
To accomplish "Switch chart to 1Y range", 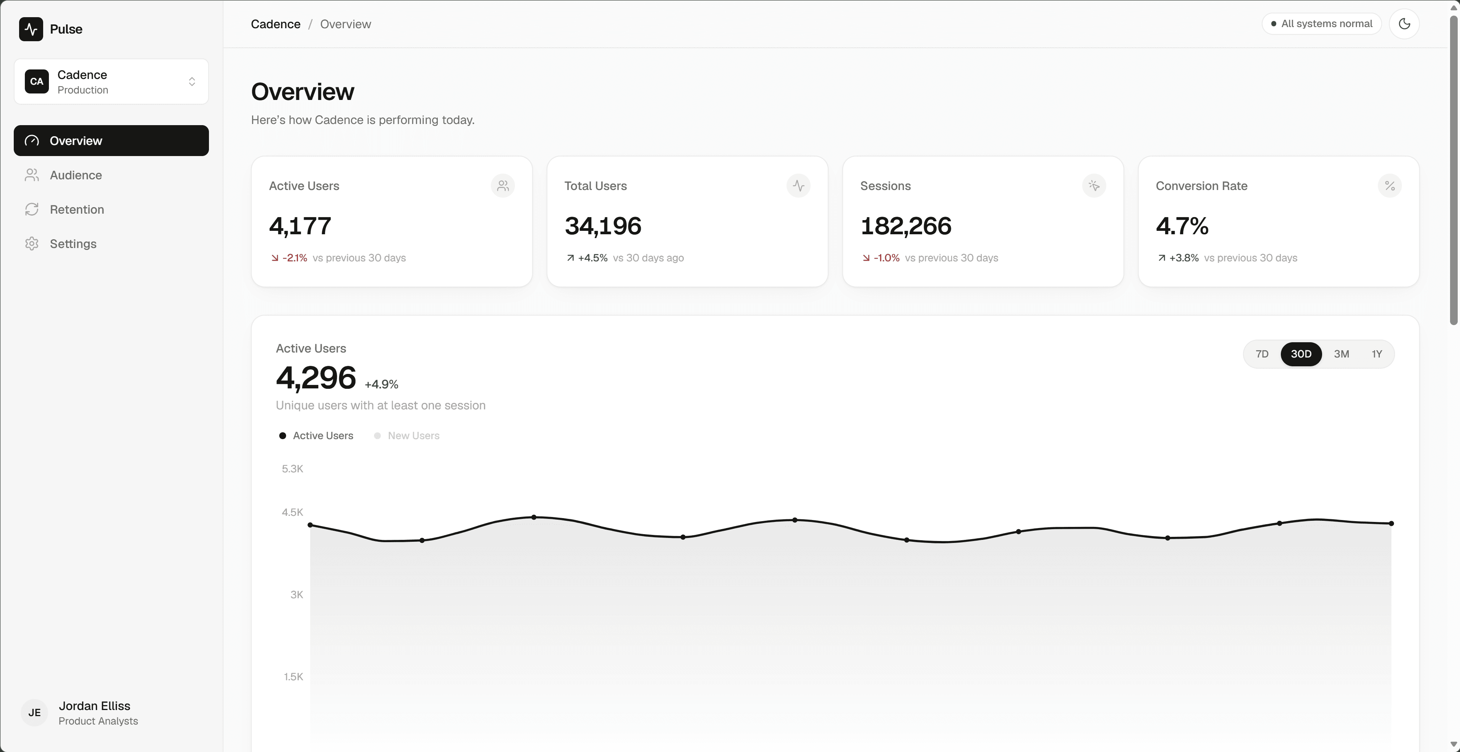I will click(1377, 354).
